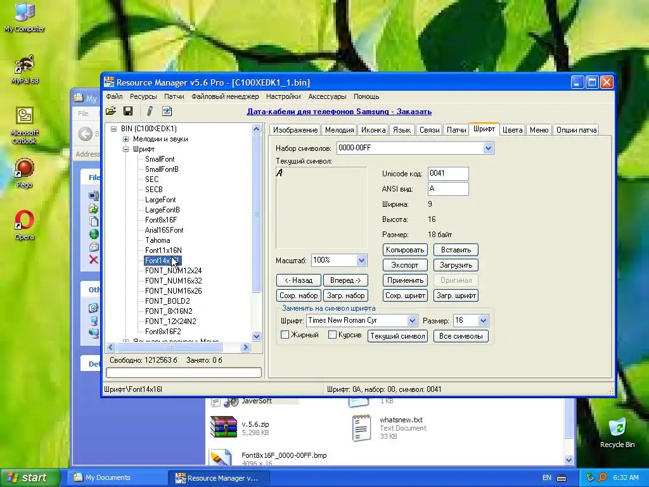Viewport: 649px width, 487px height.
Task: Select the pen tool toolbar icon
Action: (150, 111)
